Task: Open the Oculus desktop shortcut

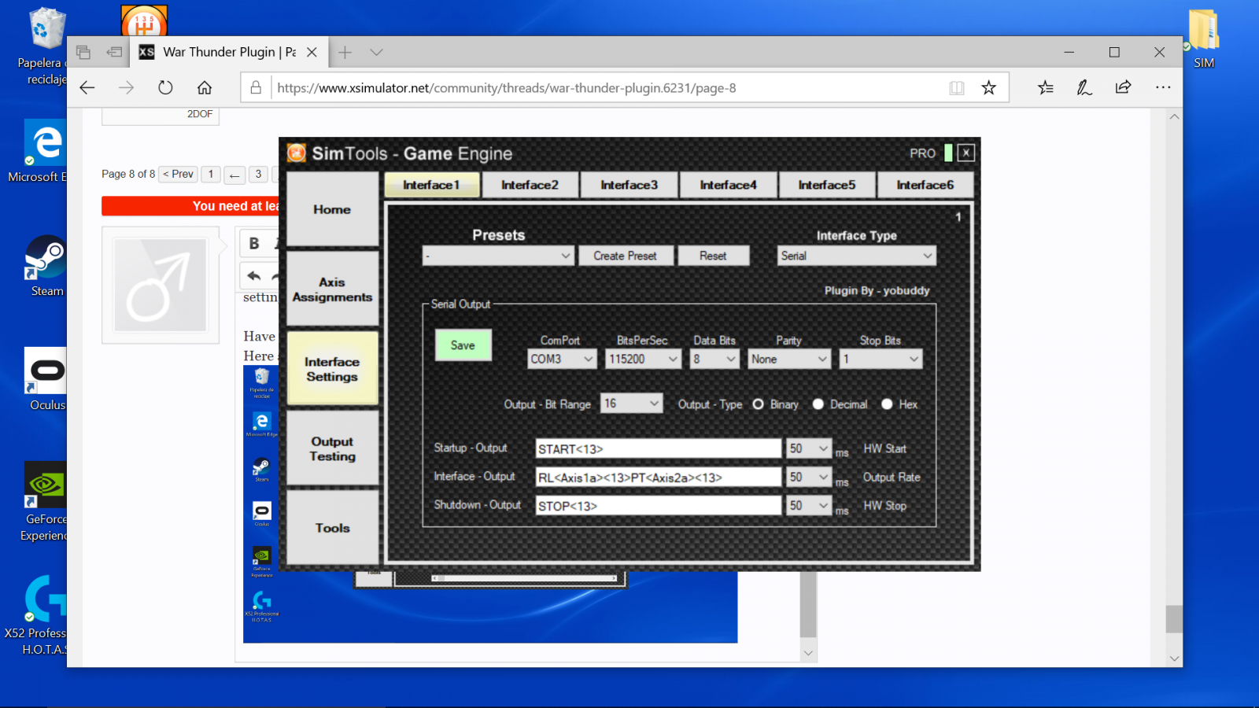Action: point(46,378)
